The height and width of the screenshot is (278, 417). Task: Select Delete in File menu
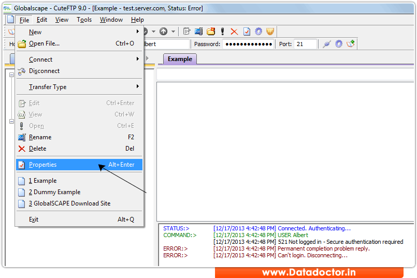[79, 149]
